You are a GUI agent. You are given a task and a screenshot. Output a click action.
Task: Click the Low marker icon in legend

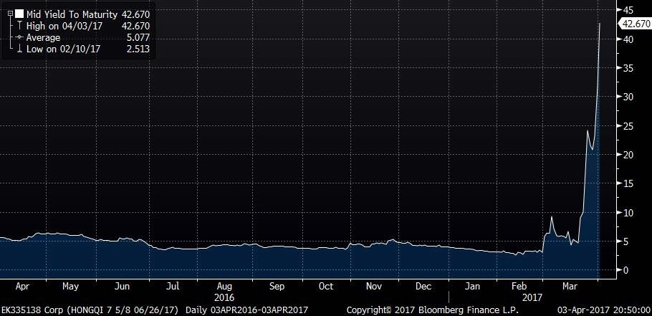[19, 49]
